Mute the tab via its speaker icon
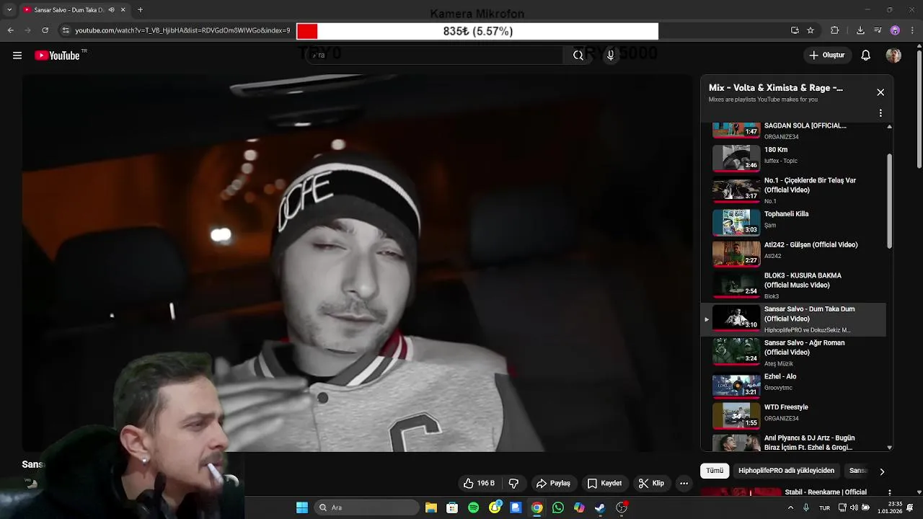 [111, 10]
